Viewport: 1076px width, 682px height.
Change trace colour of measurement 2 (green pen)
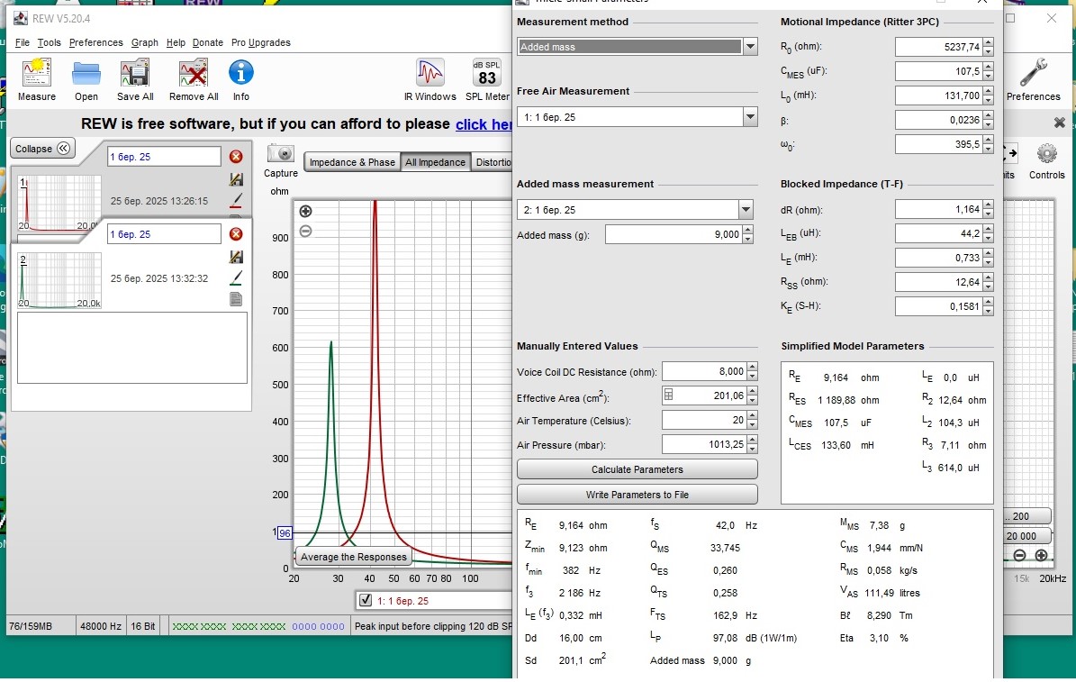(x=236, y=278)
